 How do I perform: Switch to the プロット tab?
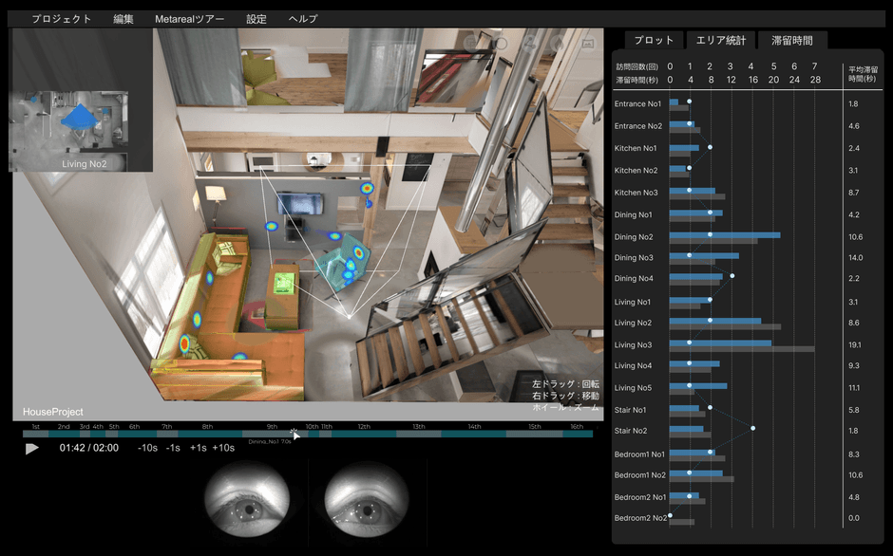coord(654,40)
